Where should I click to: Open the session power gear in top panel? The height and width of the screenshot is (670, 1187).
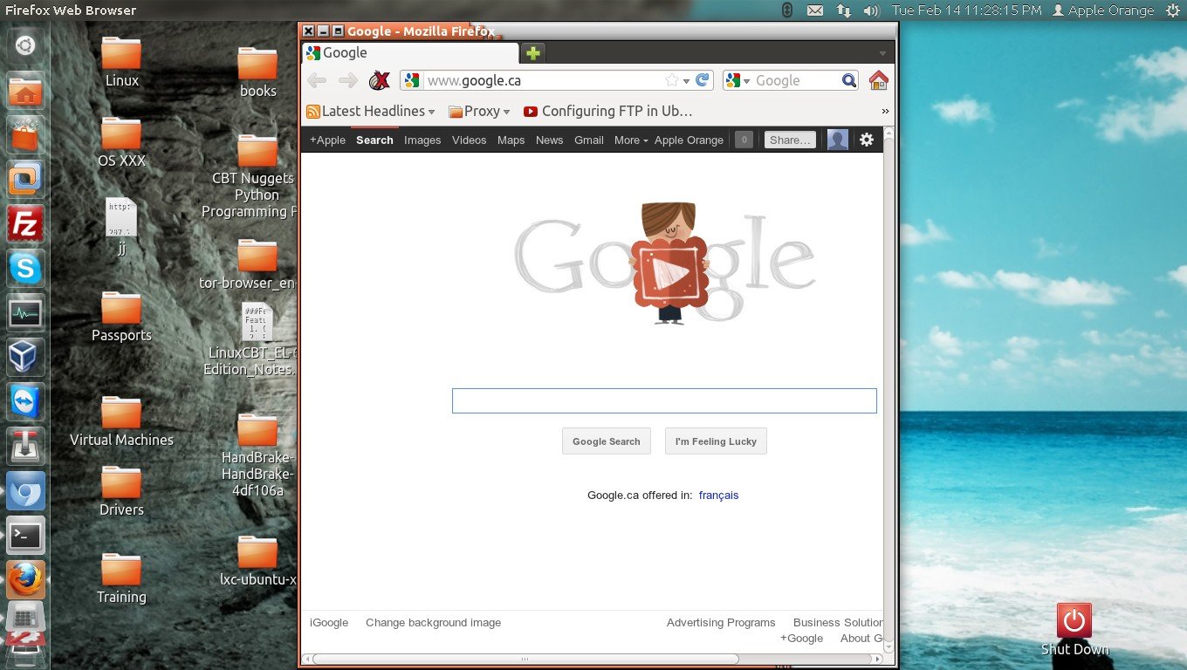[x=1171, y=10]
